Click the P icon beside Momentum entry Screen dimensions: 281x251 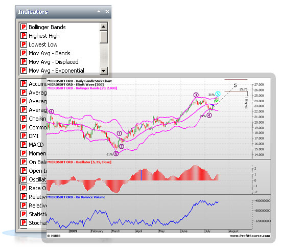pos(24,153)
